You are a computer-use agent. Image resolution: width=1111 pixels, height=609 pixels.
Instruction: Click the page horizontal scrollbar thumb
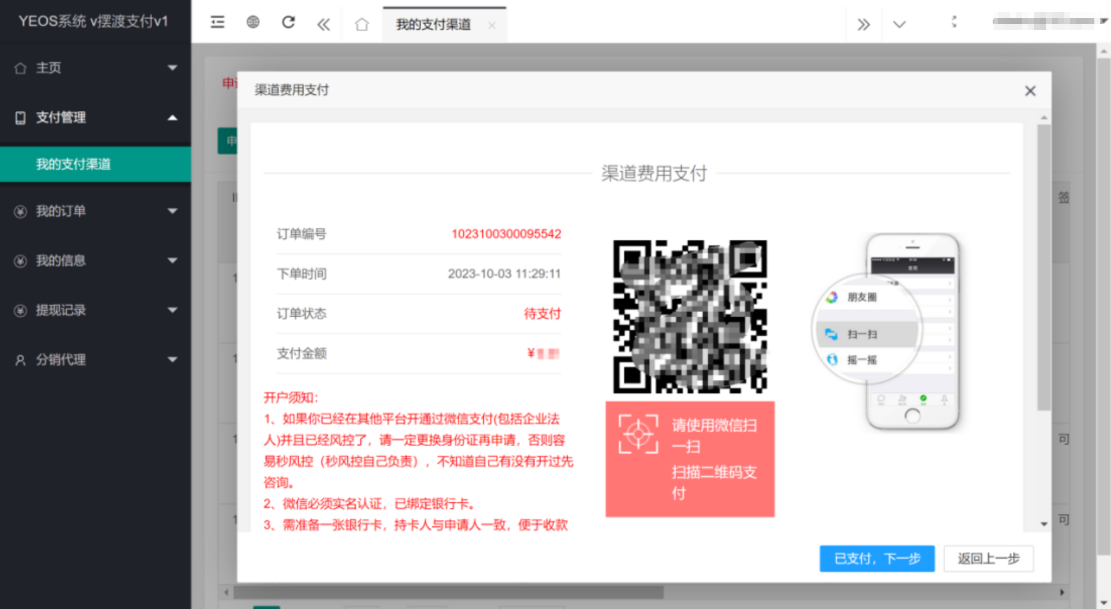448,592
